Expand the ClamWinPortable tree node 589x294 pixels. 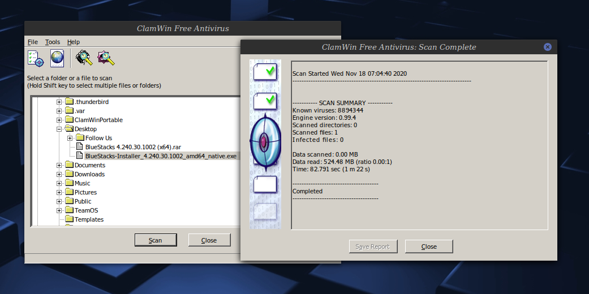[x=59, y=120]
